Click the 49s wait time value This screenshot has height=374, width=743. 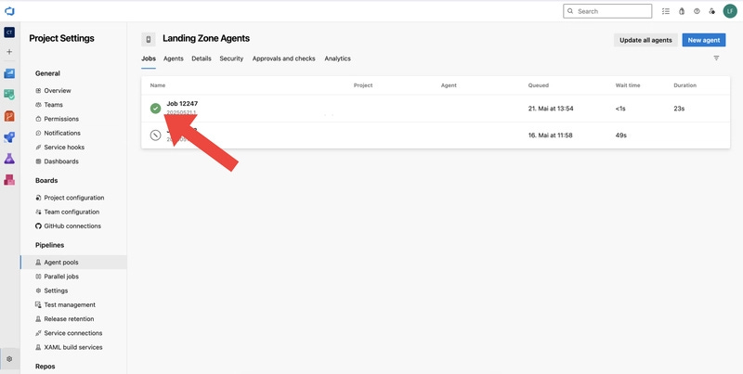620,135
